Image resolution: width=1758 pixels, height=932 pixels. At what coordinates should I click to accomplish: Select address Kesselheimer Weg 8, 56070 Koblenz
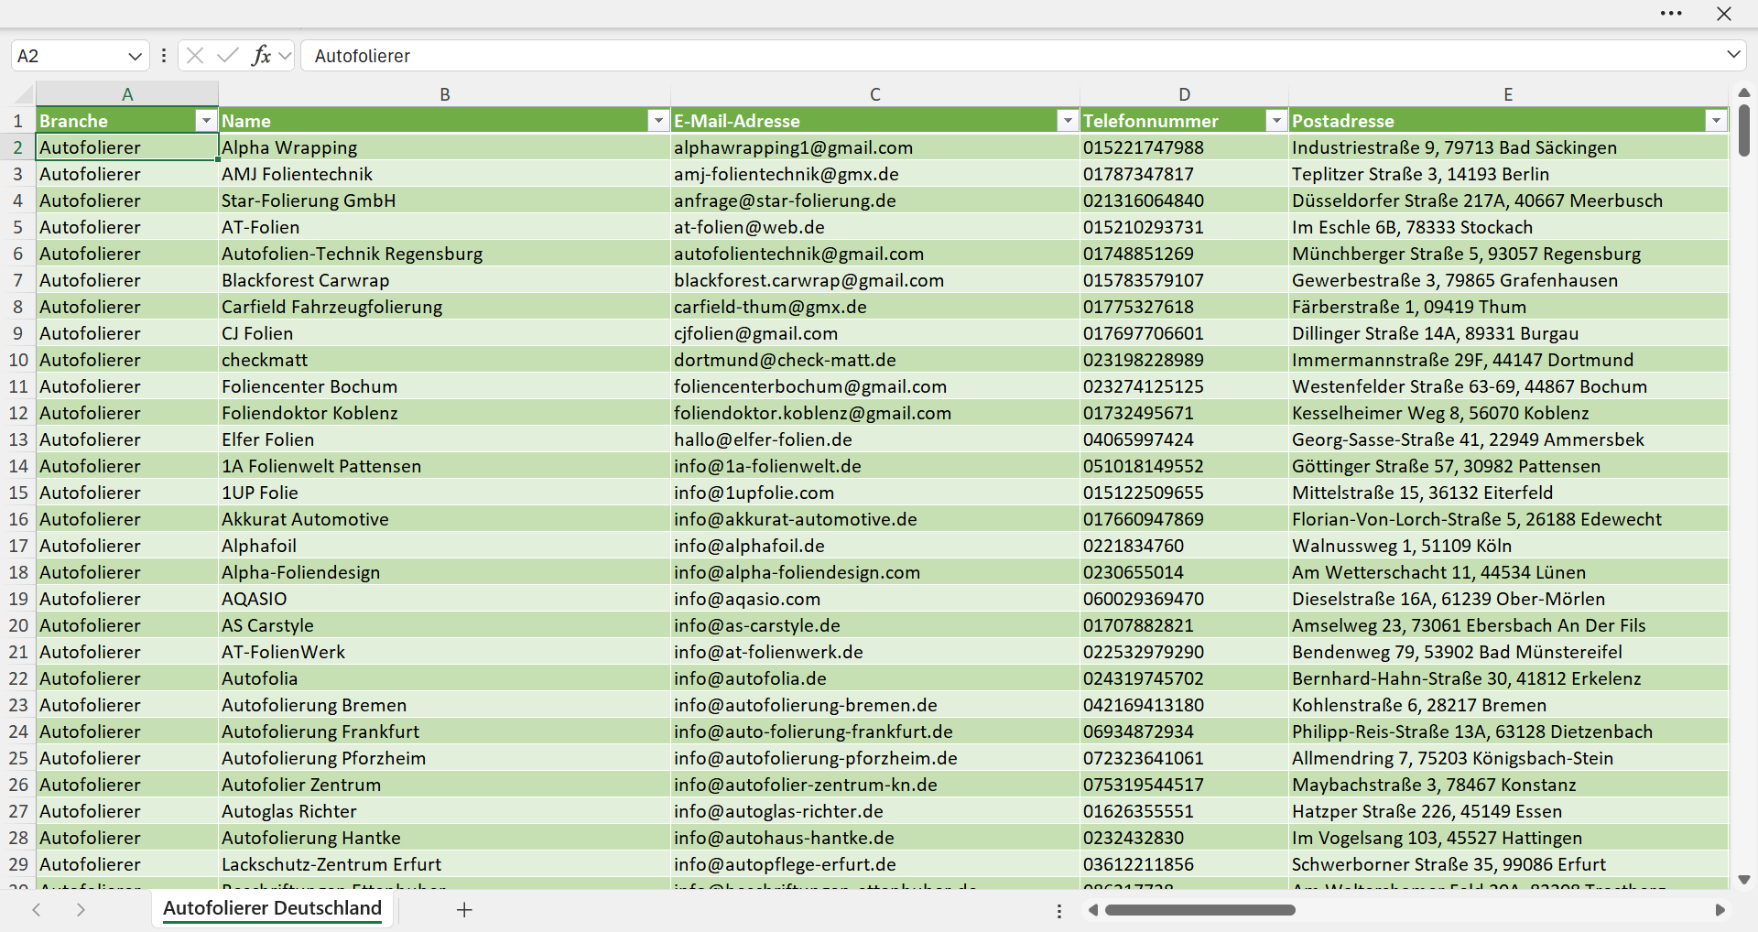click(x=1508, y=413)
